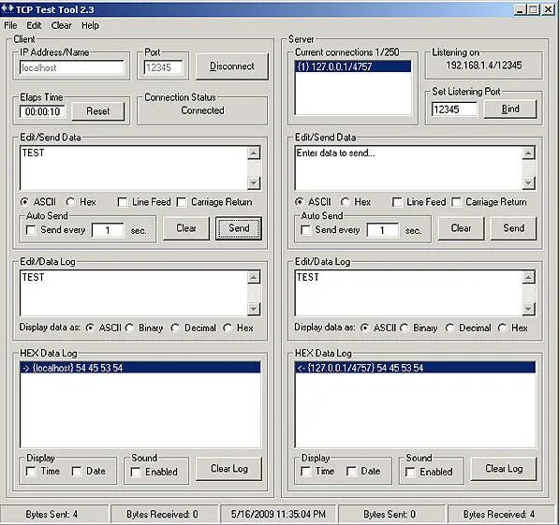The width and height of the screenshot is (559, 525).
Task: Click the server Clear Log button
Action: (x=504, y=469)
